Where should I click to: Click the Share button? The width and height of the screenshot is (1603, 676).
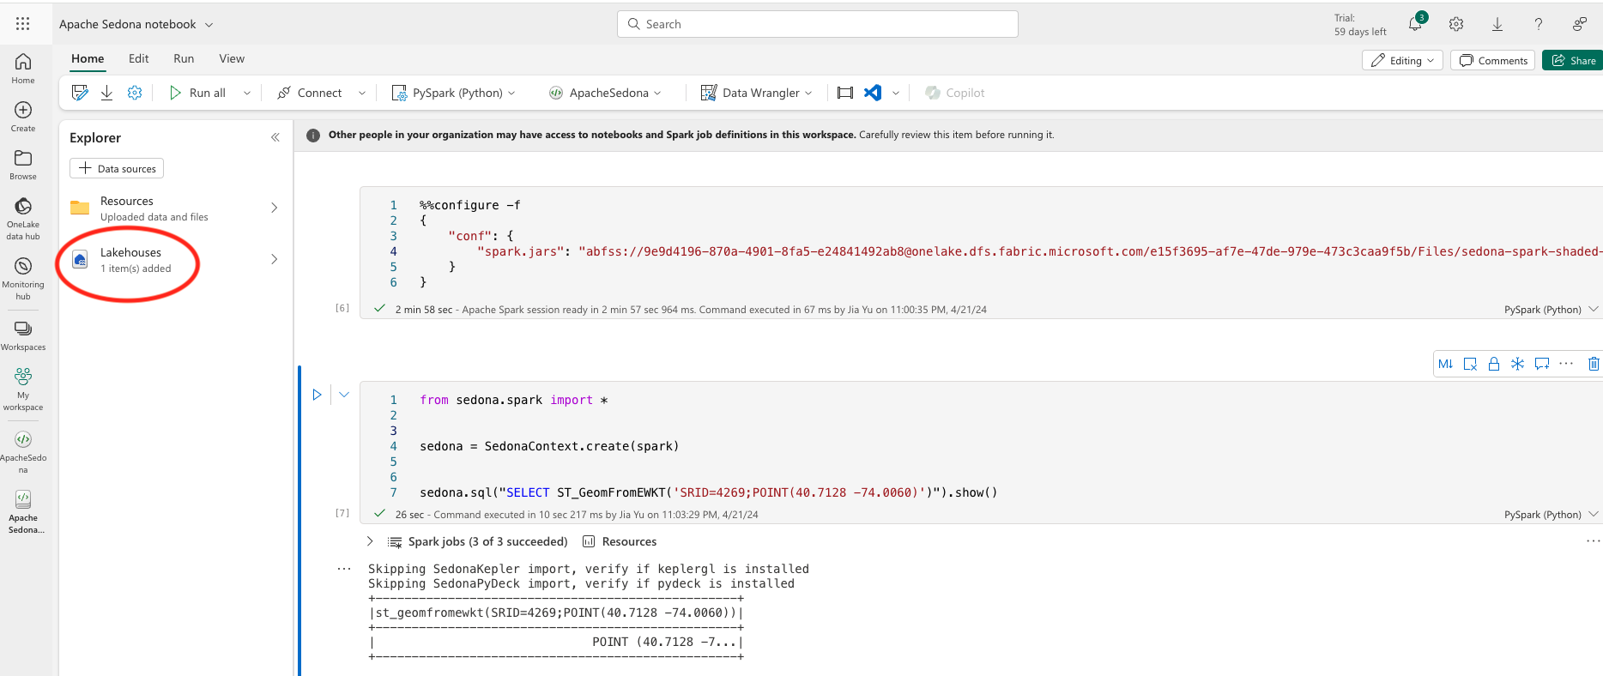pos(1574,61)
